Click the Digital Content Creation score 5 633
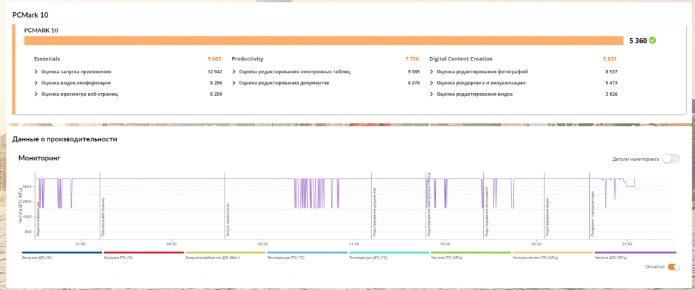The height and width of the screenshot is (290, 695). point(610,59)
